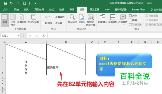Screen dimensions: 162x94
Task: Click the Print Preview icon in quick access toolbar
Action: click(x=24, y=3)
